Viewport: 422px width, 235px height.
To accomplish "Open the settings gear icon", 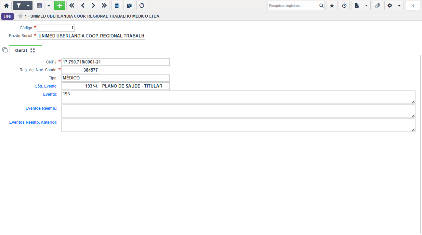I will (x=390, y=6).
